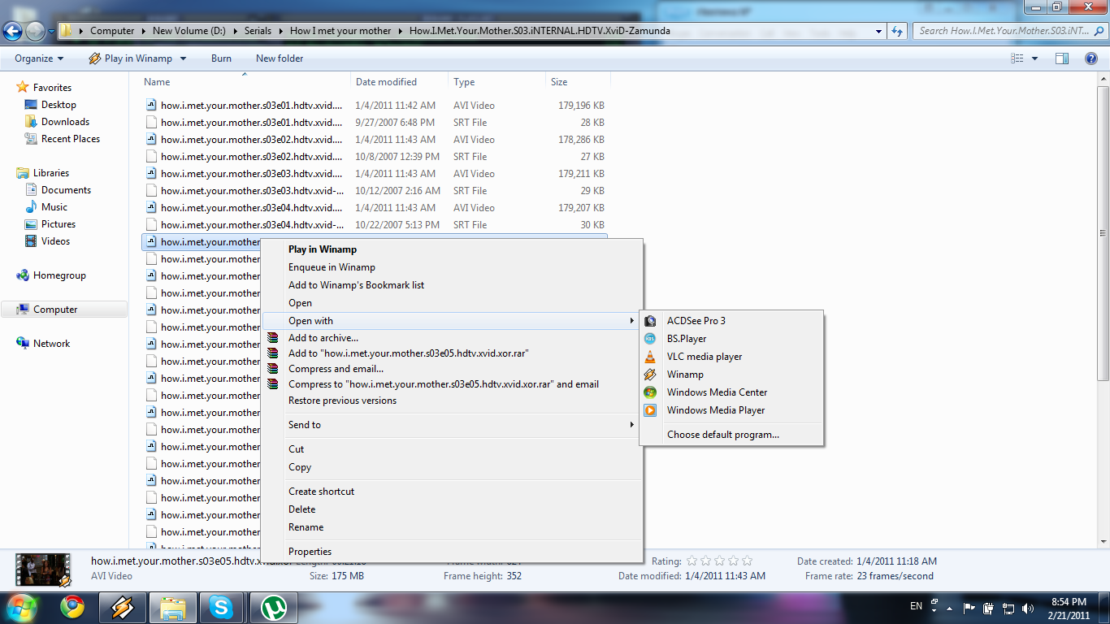Sort by Date modified column header
Image resolution: width=1110 pixels, height=624 pixels.
tap(399, 82)
